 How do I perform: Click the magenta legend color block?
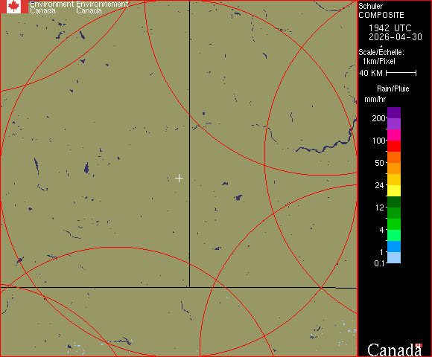(394, 135)
